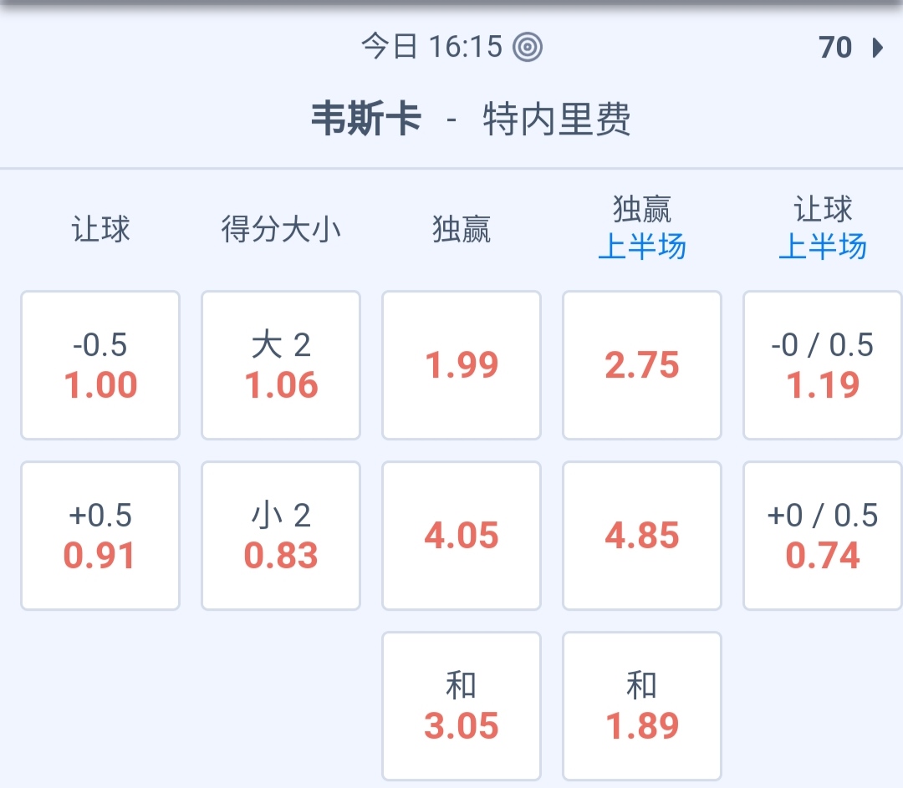Open the 韦斯卡 - 特内里费 match title

click(471, 119)
